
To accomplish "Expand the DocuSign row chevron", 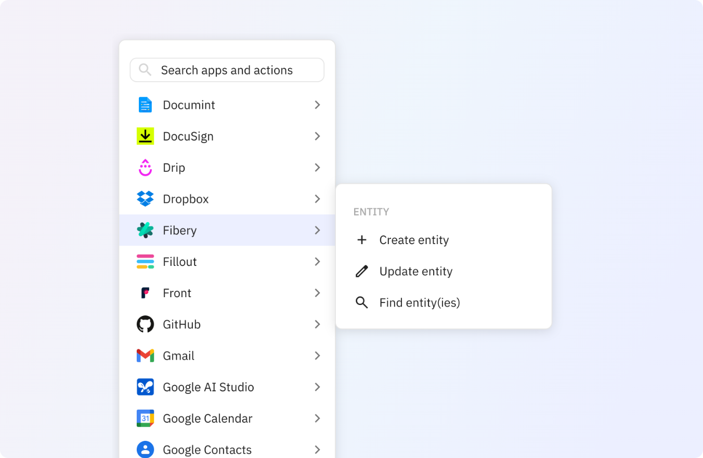I will pyautogui.click(x=317, y=136).
